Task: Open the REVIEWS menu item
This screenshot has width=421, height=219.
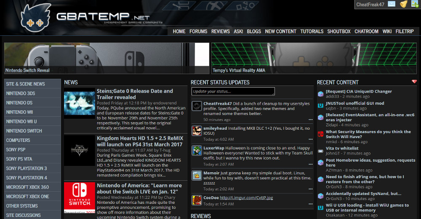Action: (x=221, y=32)
